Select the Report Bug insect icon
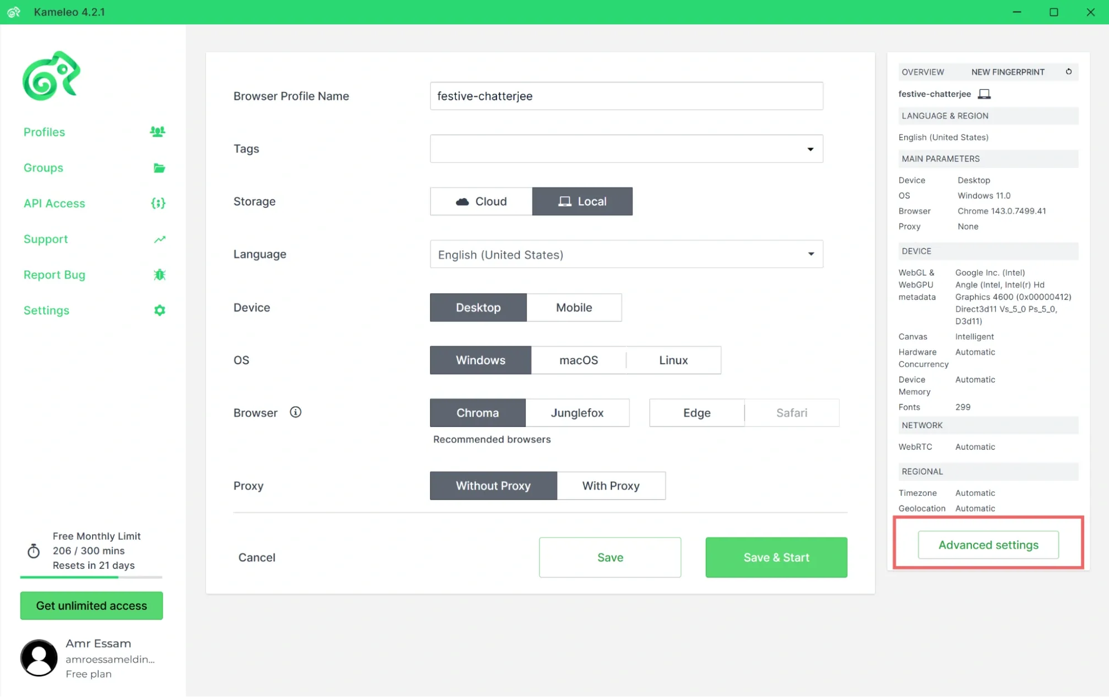This screenshot has width=1109, height=697. tap(159, 274)
